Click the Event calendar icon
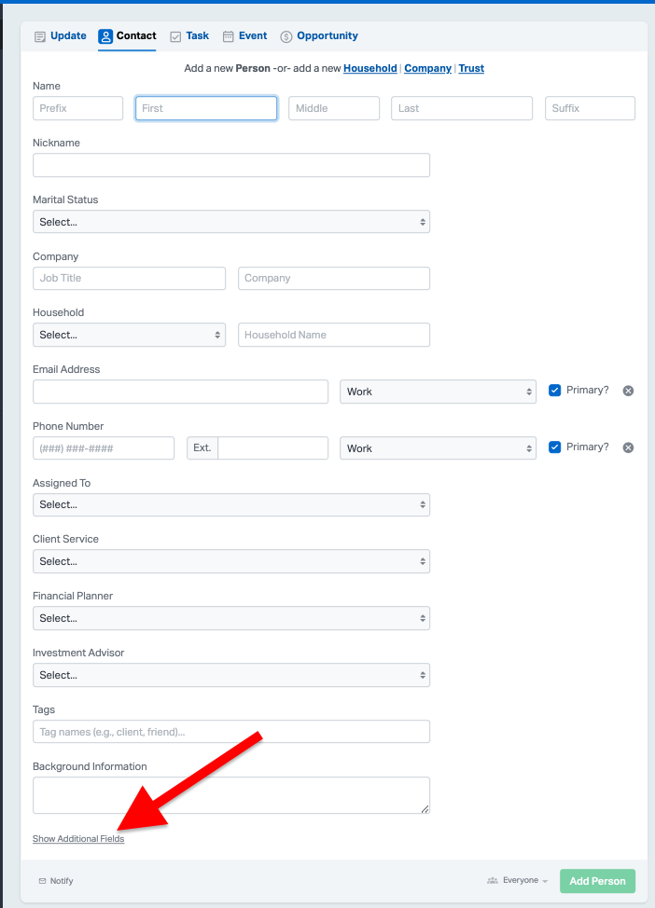 pyautogui.click(x=229, y=36)
